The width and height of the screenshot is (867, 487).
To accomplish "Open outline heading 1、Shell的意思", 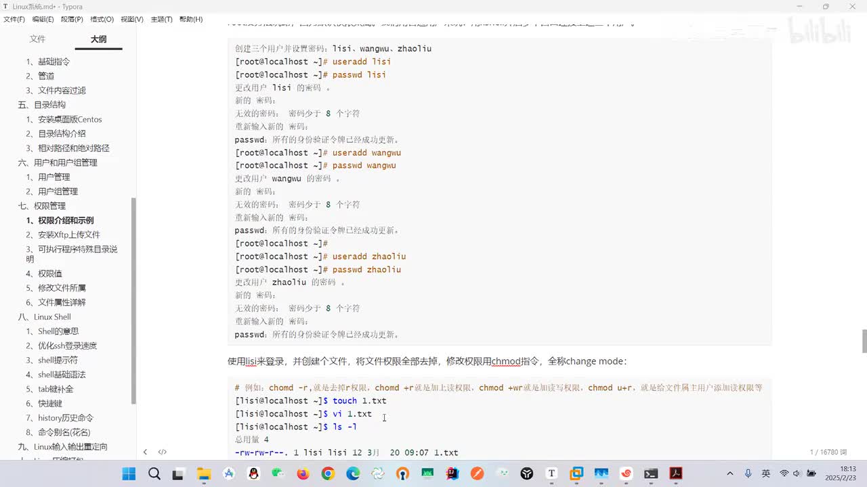I will pyautogui.click(x=52, y=331).
